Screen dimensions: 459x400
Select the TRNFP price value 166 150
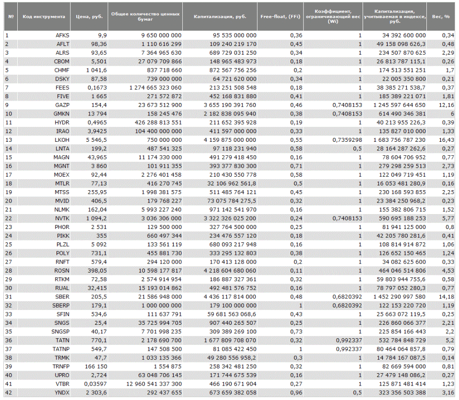click(96, 366)
